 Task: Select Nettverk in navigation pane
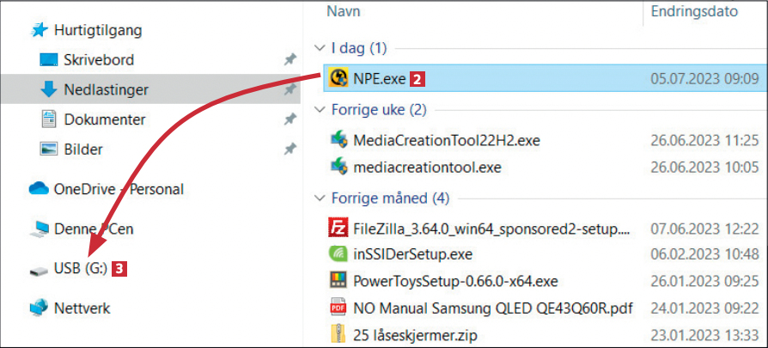click(x=81, y=308)
